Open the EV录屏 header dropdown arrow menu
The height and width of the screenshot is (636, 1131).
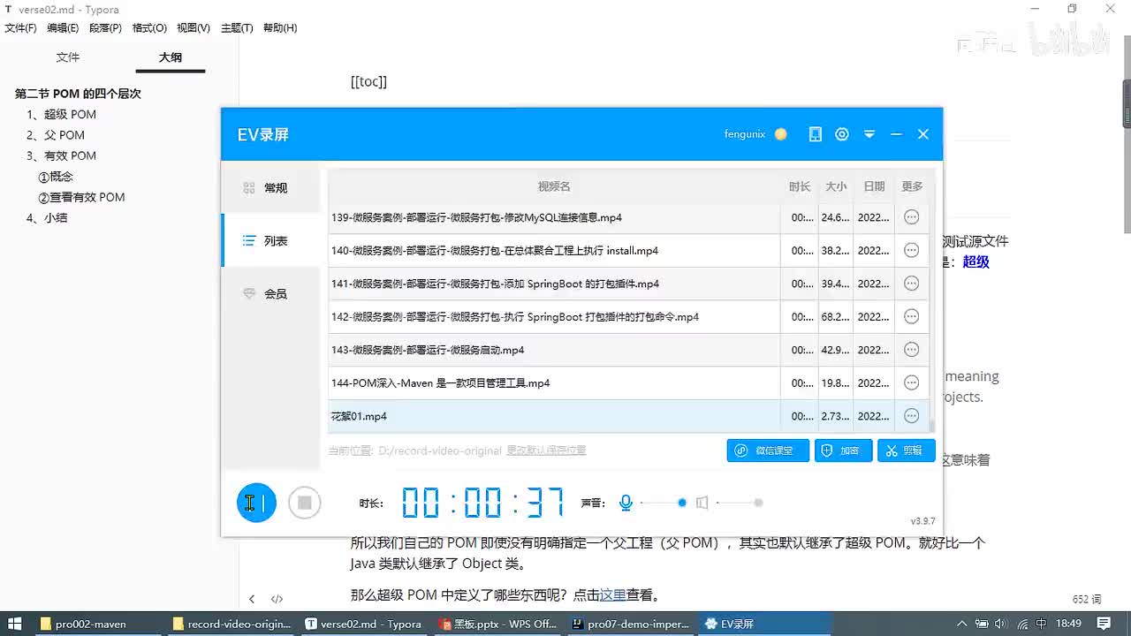pyautogui.click(x=869, y=134)
